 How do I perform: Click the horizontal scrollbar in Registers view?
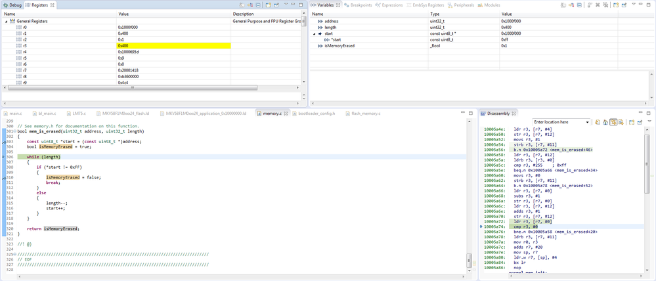(x=132, y=88)
